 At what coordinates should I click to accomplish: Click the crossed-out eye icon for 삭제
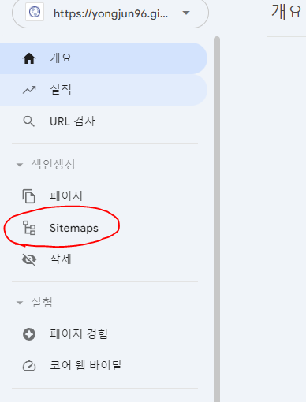click(x=29, y=259)
